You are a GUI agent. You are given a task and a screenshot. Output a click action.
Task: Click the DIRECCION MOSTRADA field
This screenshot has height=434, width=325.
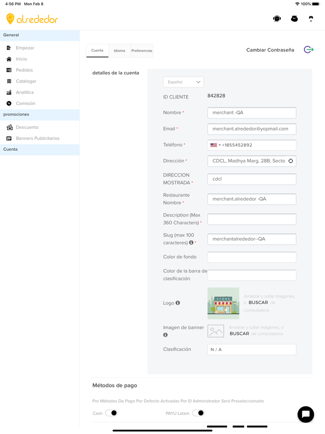pos(252,179)
